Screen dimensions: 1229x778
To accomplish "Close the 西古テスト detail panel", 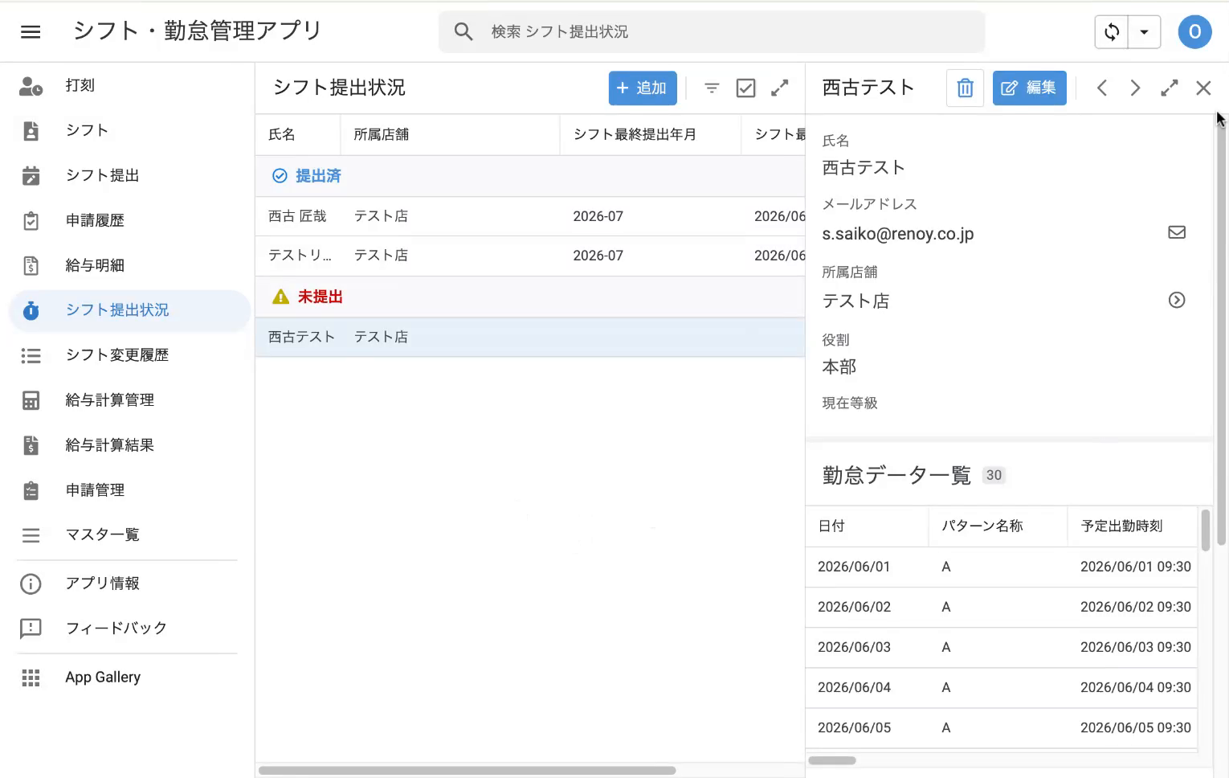I will tap(1203, 88).
